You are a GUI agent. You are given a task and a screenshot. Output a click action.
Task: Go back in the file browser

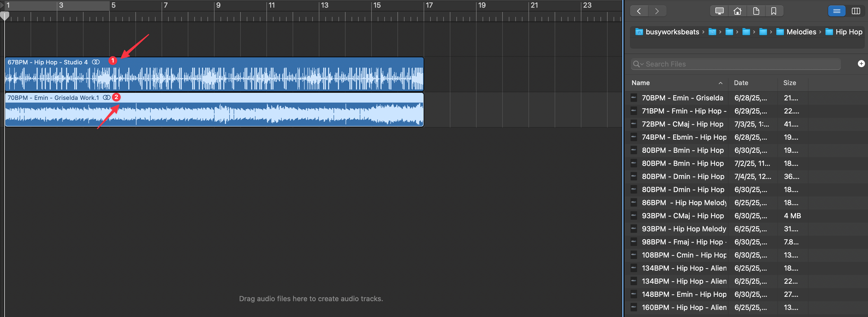639,11
